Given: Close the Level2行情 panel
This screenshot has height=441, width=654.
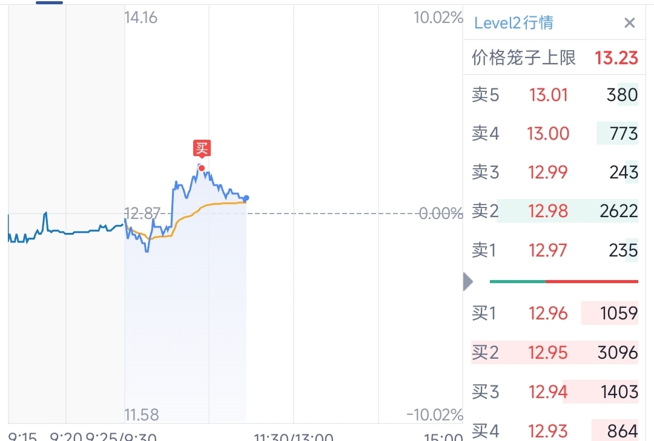Looking at the screenshot, I should [x=629, y=22].
